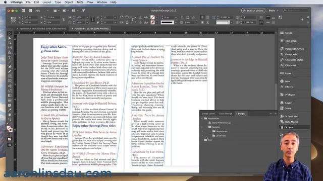
Task: Expand the User folder in Scripts
Action: 202,140
